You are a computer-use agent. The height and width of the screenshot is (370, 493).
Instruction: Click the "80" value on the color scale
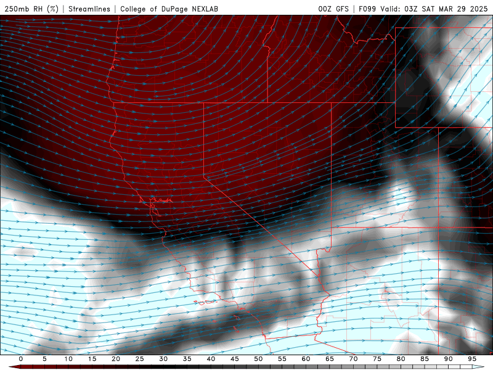[401, 359]
